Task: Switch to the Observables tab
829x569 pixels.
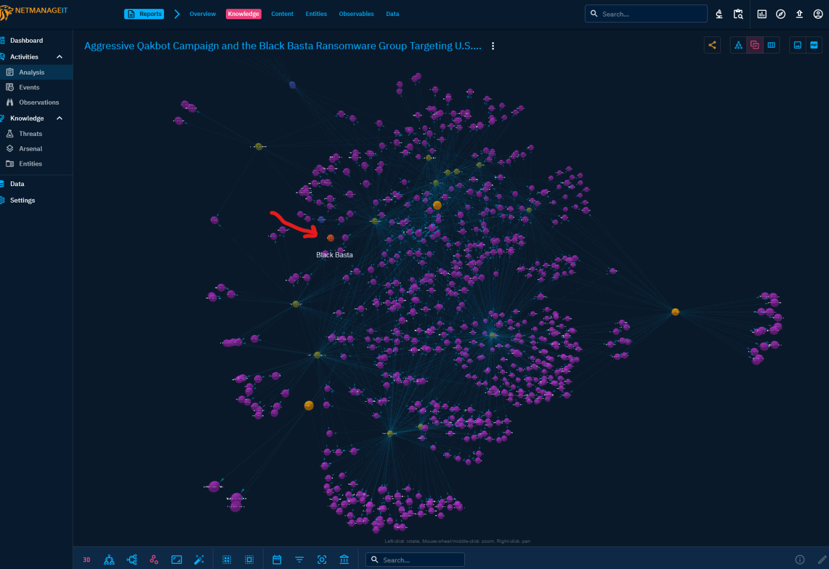Action: click(356, 14)
